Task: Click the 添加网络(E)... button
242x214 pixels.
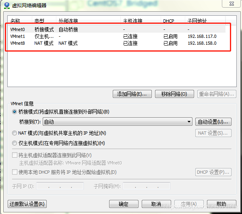Action: 132,94
